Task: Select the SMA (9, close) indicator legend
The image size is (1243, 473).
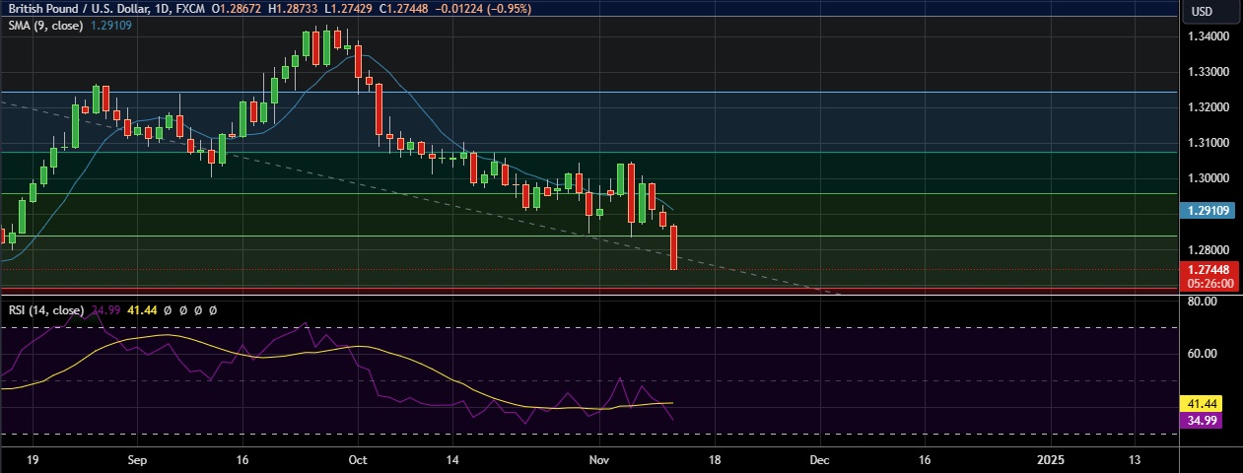Action: (x=46, y=25)
